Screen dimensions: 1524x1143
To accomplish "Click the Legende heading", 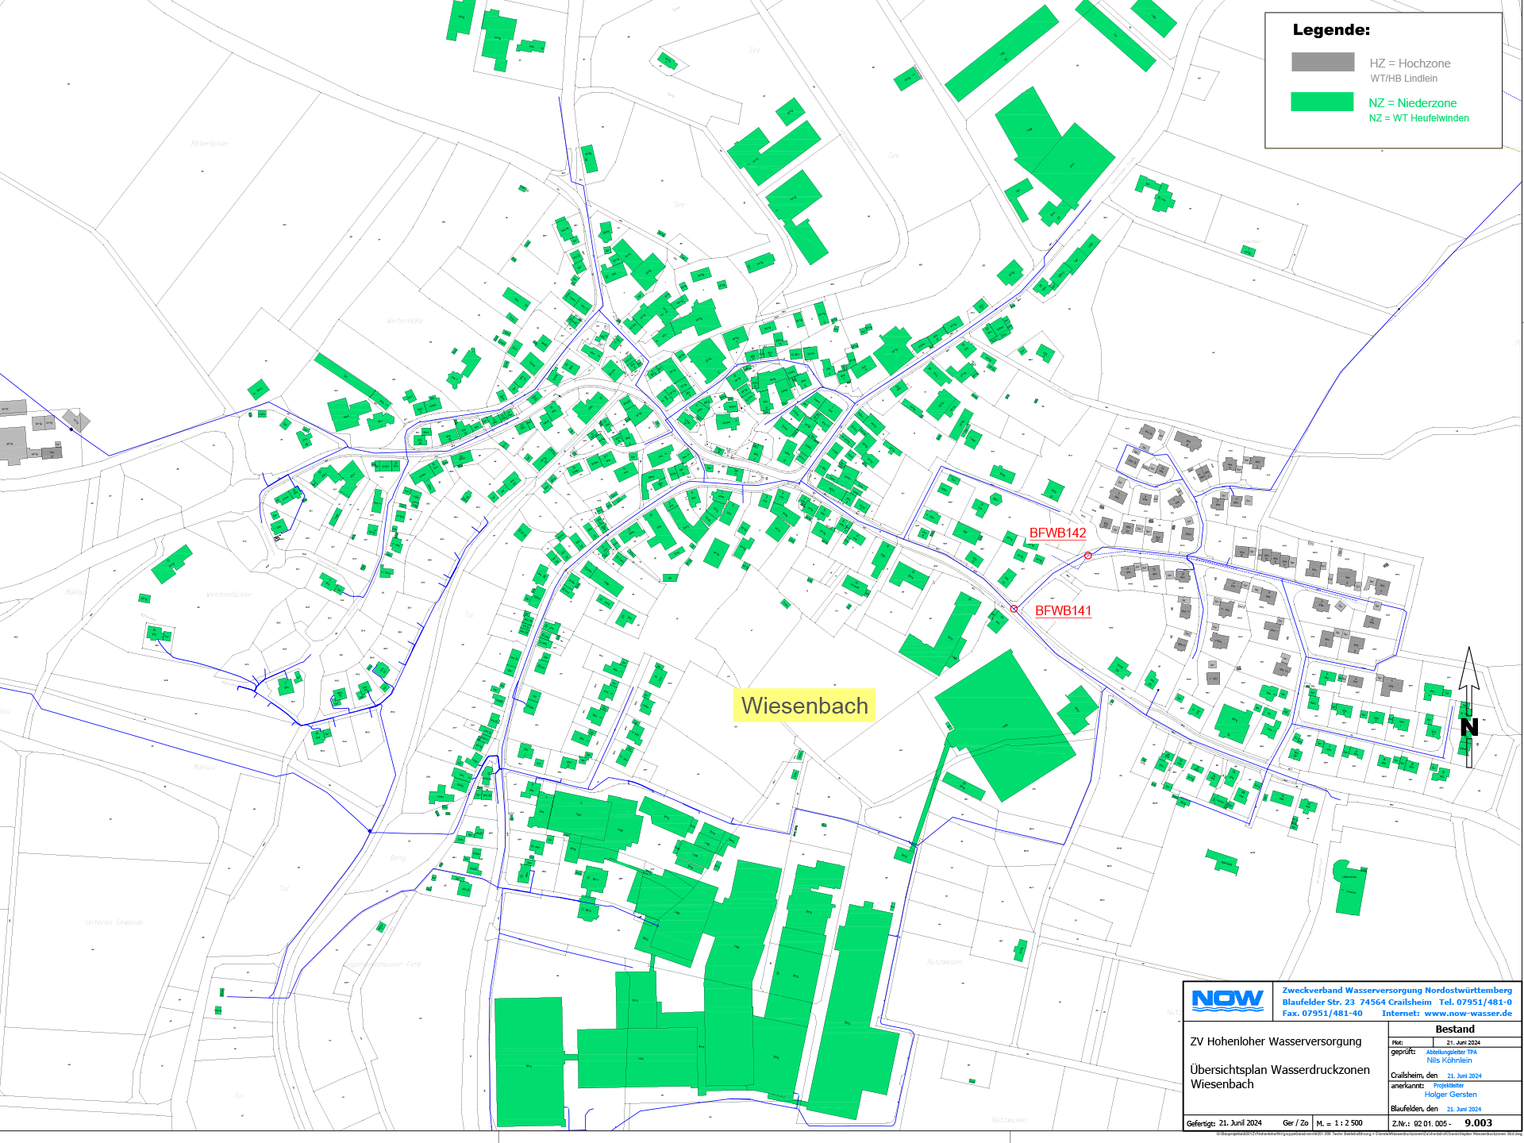I will 1331,30.
